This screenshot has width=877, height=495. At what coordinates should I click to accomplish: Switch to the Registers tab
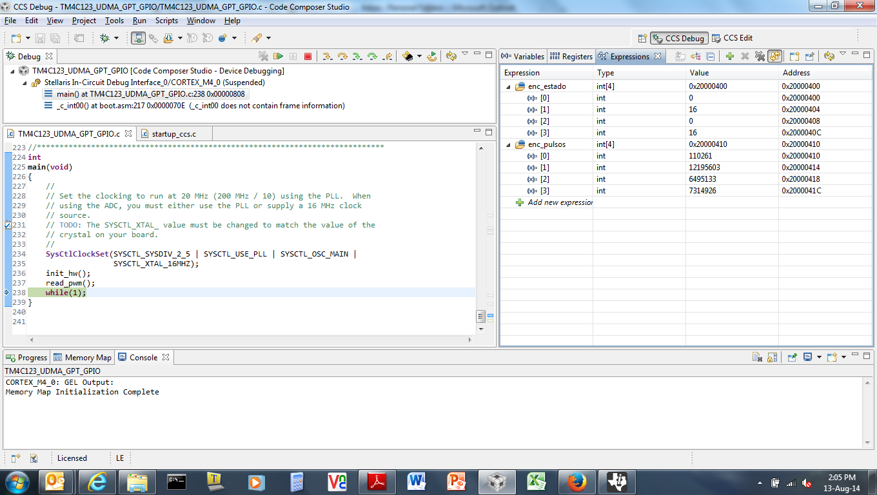pos(571,57)
